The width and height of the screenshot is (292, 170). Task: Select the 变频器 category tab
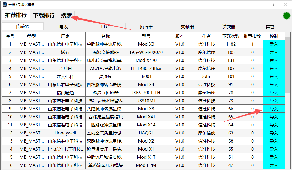click(x=187, y=27)
